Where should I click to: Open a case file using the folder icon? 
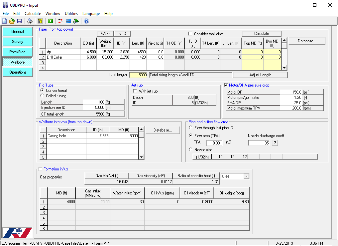[12, 21]
